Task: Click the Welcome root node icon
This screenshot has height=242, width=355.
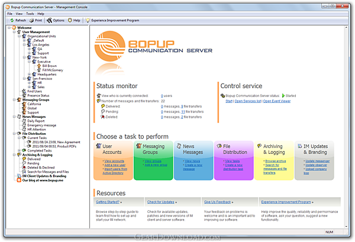Action: pos(14,28)
